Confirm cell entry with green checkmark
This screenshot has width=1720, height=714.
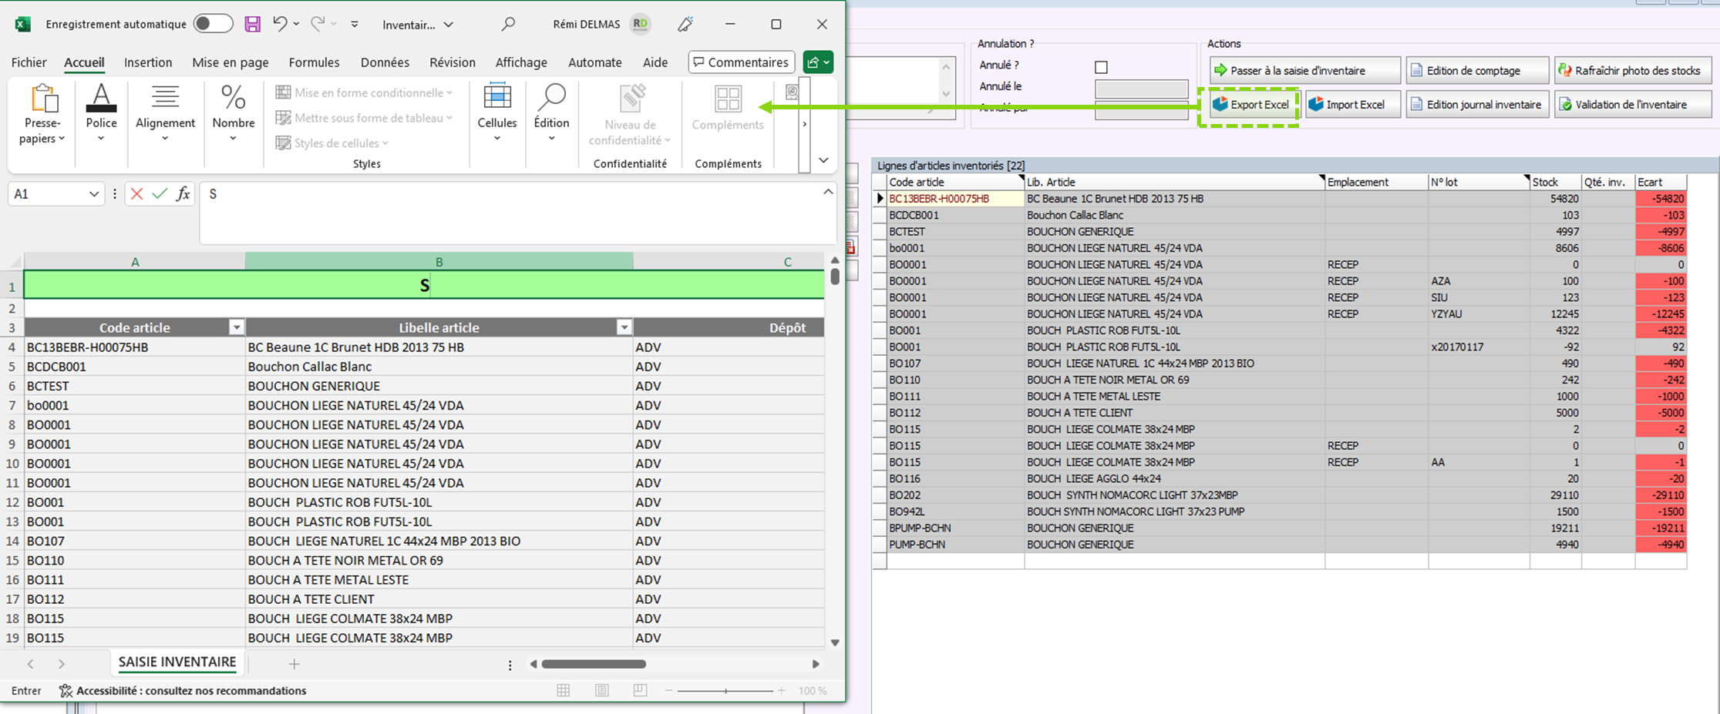pos(160,194)
